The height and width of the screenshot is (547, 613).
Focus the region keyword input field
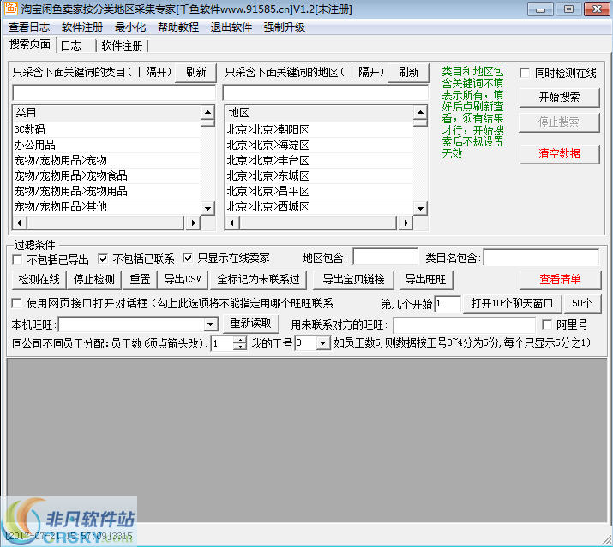tap(326, 93)
